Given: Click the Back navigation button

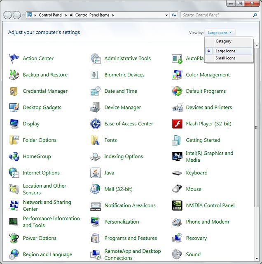Looking at the screenshot, I should pyautogui.click(x=7, y=15).
